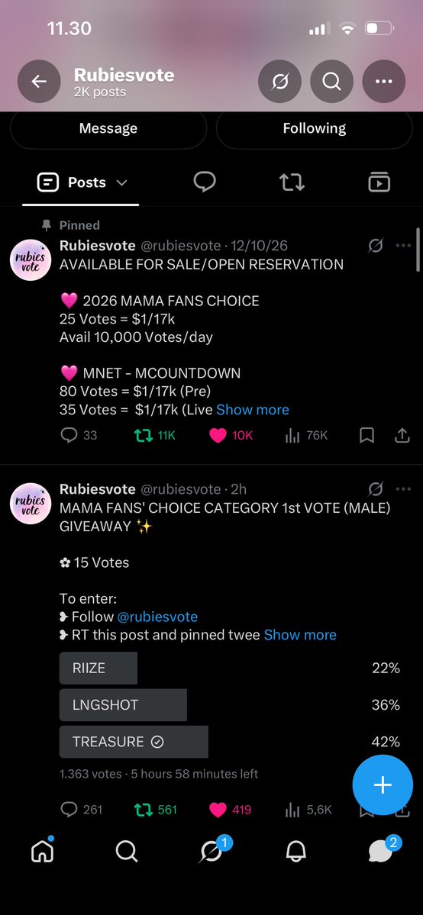423x915 pixels.
Task: Open the three-dot profile options menu
Action: [x=384, y=82]
